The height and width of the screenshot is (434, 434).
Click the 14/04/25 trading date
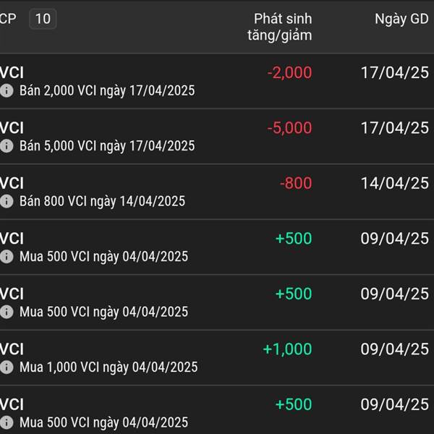coord(395,183)
